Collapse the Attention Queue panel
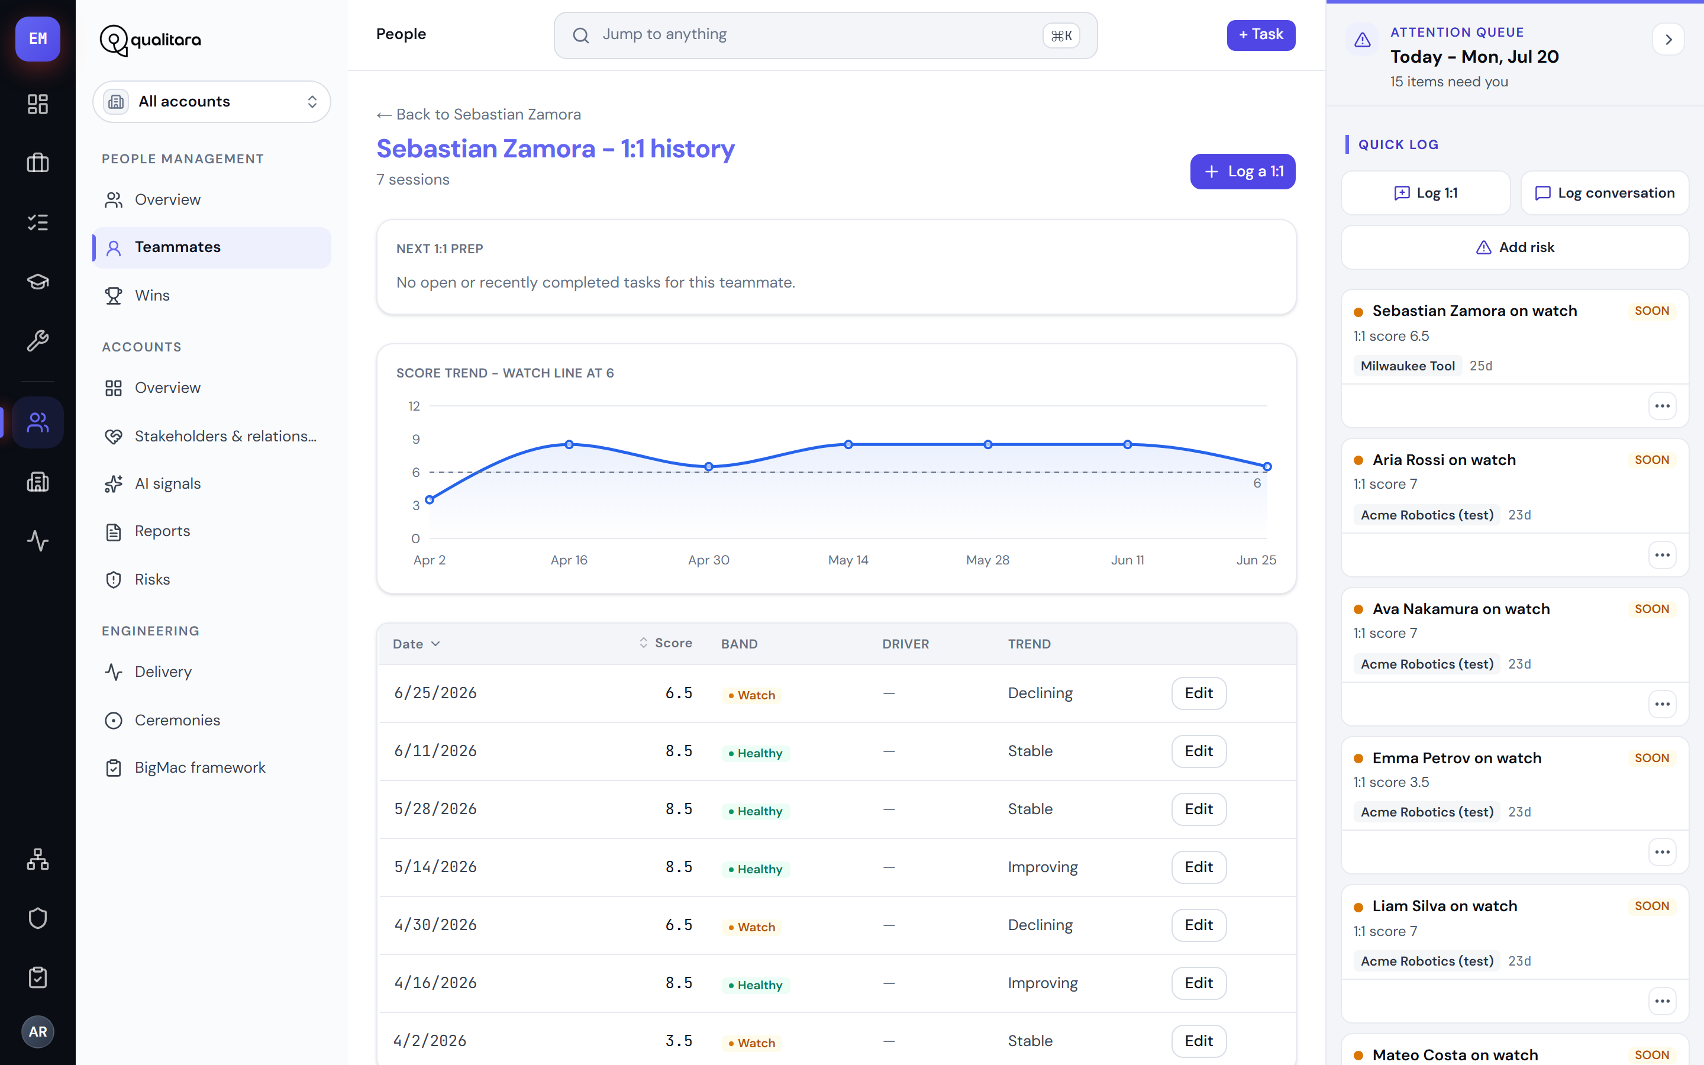 1668,40
